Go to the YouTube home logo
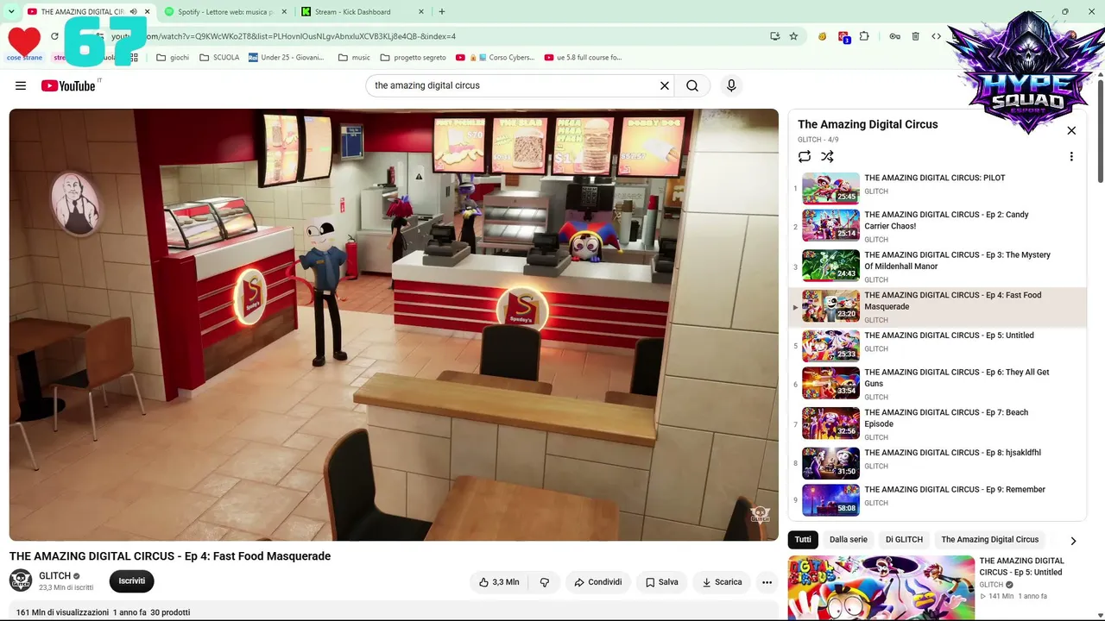The image size is (1105, 621). click(x=68, y=85)
